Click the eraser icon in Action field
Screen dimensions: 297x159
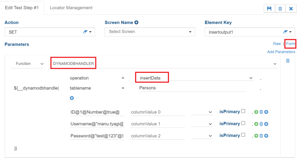(x=85, y=32)
